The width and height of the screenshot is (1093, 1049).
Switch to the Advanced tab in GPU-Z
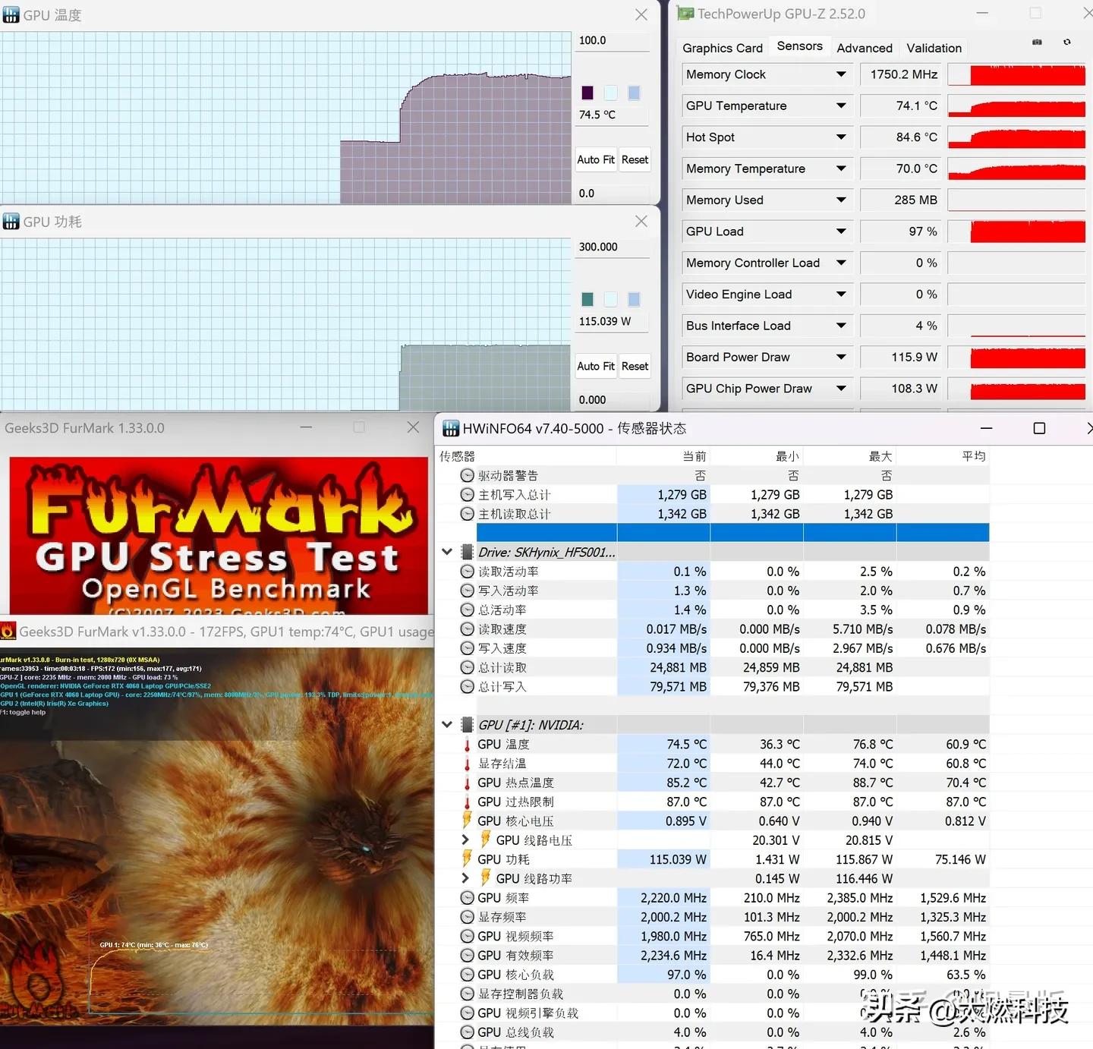coord(865,47)
